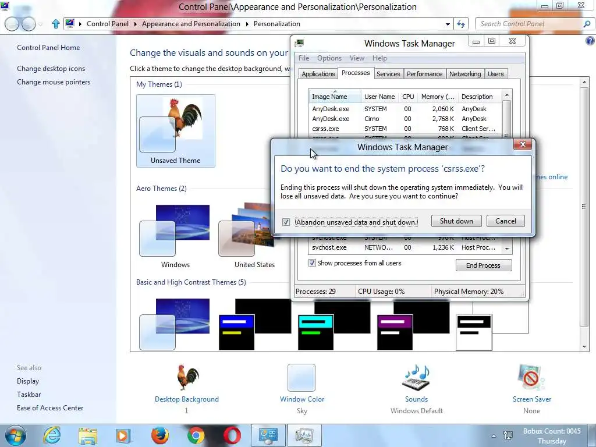Viewport: 596px width, 447px height.
Task: Confirm with the Shut down button
Action: click(456, 221)
